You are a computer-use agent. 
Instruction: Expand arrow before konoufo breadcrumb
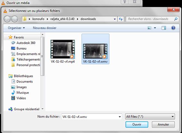pyautogui.click(x=29, y=19)
